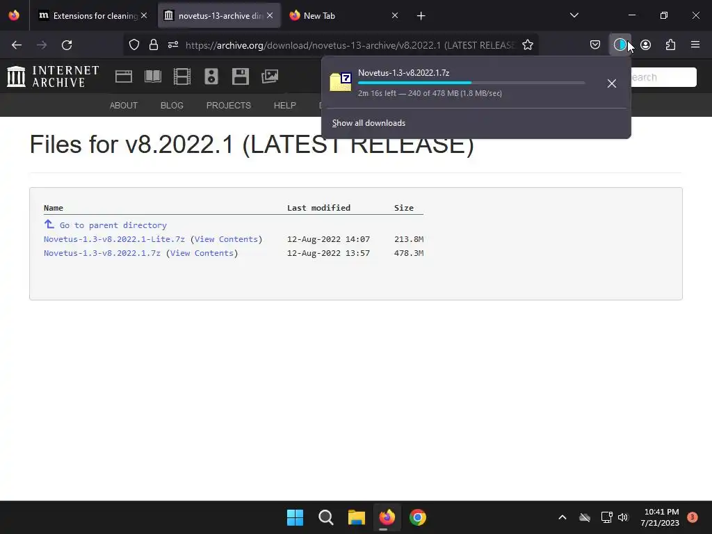Click the OneDrive cloud tray icon
This screenshot has width=712, height=534.
click(x=584, y=517)
